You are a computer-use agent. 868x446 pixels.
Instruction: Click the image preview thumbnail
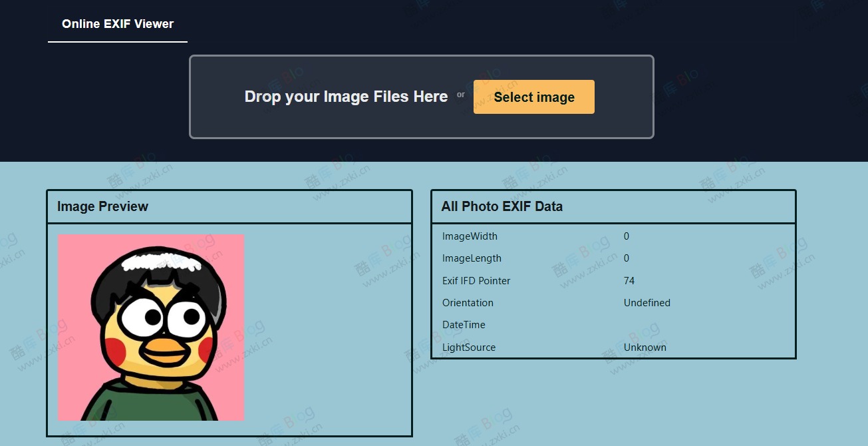point(151,326)
